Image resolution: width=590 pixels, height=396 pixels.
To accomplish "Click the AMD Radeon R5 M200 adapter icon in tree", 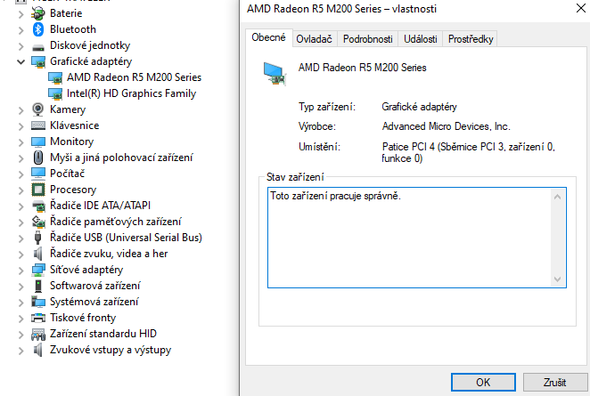I will pos(55,77).
